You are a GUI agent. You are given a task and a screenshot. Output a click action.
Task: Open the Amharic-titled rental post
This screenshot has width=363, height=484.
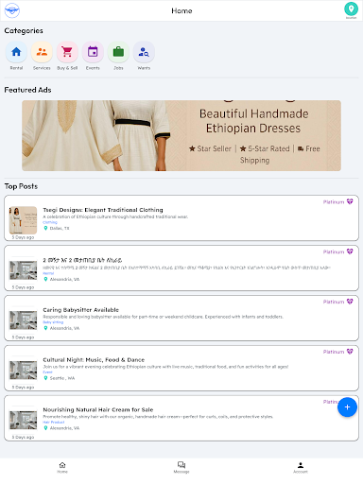[181, 268]
